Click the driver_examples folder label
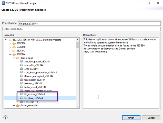163x123 pixels. tap(29, 105)
